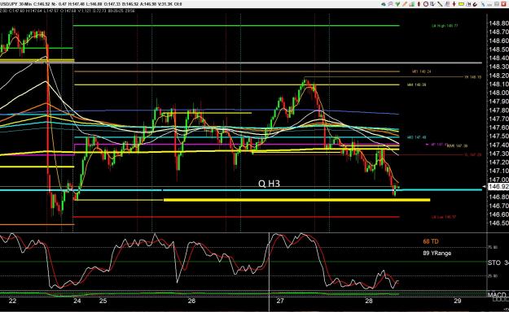
Task: Click the grey monitor-shaped toolbar icon
Action: (x=432, y=4)
